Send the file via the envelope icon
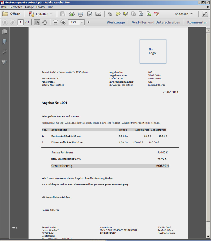211x241 pixels. [x=98, y=14]
